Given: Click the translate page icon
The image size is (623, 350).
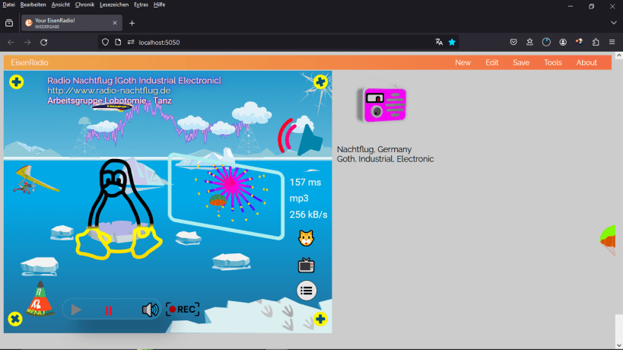Looking at the screenshot, I should tap(439, 42).
